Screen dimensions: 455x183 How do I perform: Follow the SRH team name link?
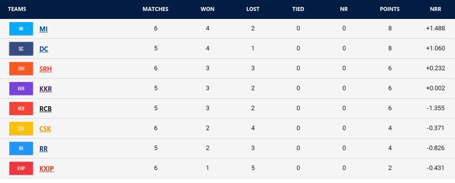(x=45, y=69)
